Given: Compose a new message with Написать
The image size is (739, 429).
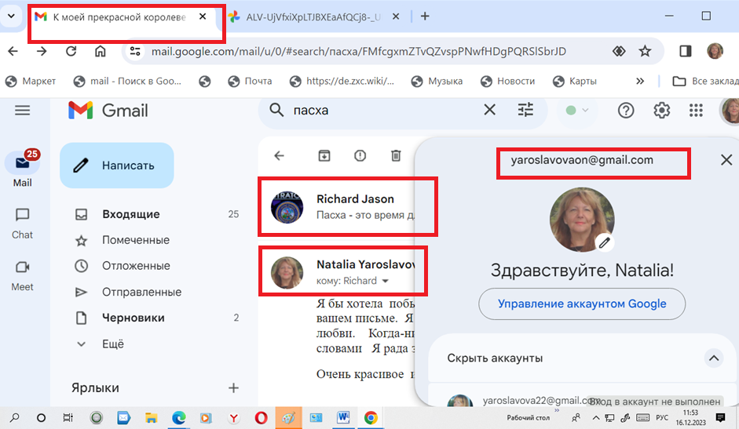Looking at the screenshot, I should click(x=117, y=165).
